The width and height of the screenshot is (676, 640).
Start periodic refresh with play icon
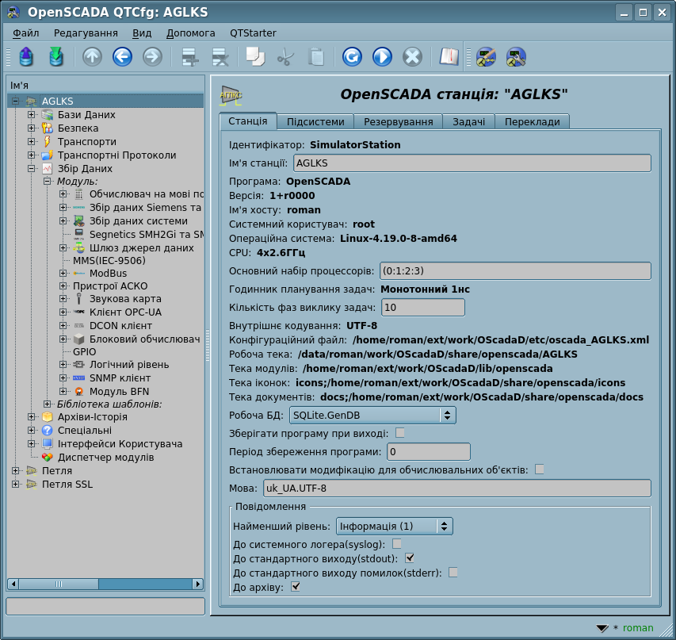(383, 56)
